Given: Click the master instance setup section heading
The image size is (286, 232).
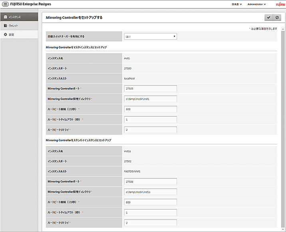Looking at the screenshot, I should pyautogui.click(x=76, y=47).
